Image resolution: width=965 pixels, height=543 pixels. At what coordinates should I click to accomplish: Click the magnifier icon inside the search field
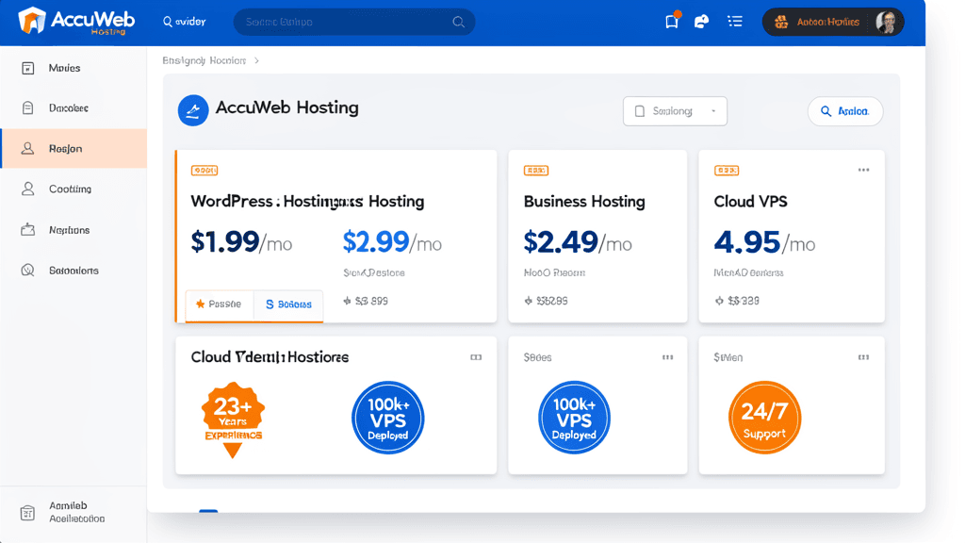[x=459, y=23]
